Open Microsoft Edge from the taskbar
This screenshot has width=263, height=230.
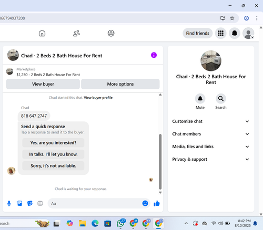[x=95, y=223]
